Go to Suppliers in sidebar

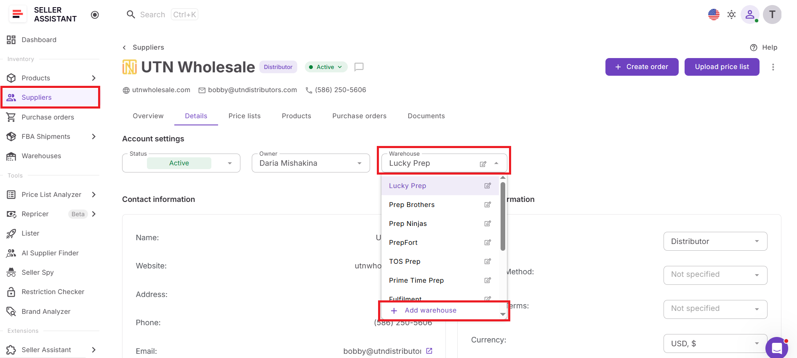pyautogui.click(x=51, y=97)
